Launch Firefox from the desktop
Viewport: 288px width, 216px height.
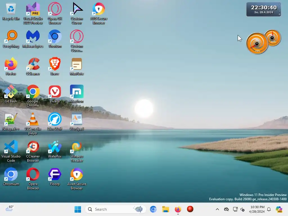pyautogui.click(x=11, y=66)
